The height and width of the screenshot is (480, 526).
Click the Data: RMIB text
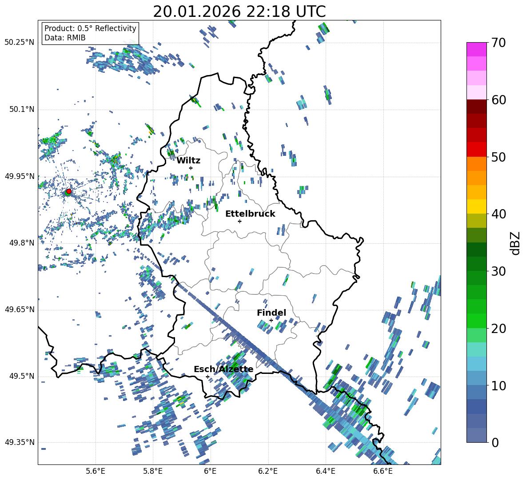[x=65, y=38]
